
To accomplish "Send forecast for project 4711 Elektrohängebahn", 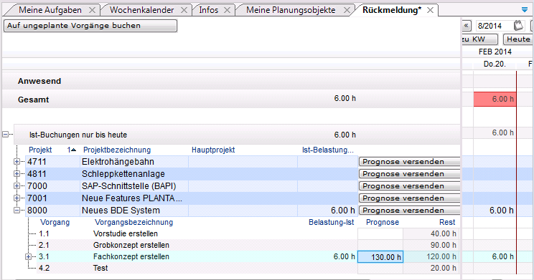I will click(x=409, y=162).
